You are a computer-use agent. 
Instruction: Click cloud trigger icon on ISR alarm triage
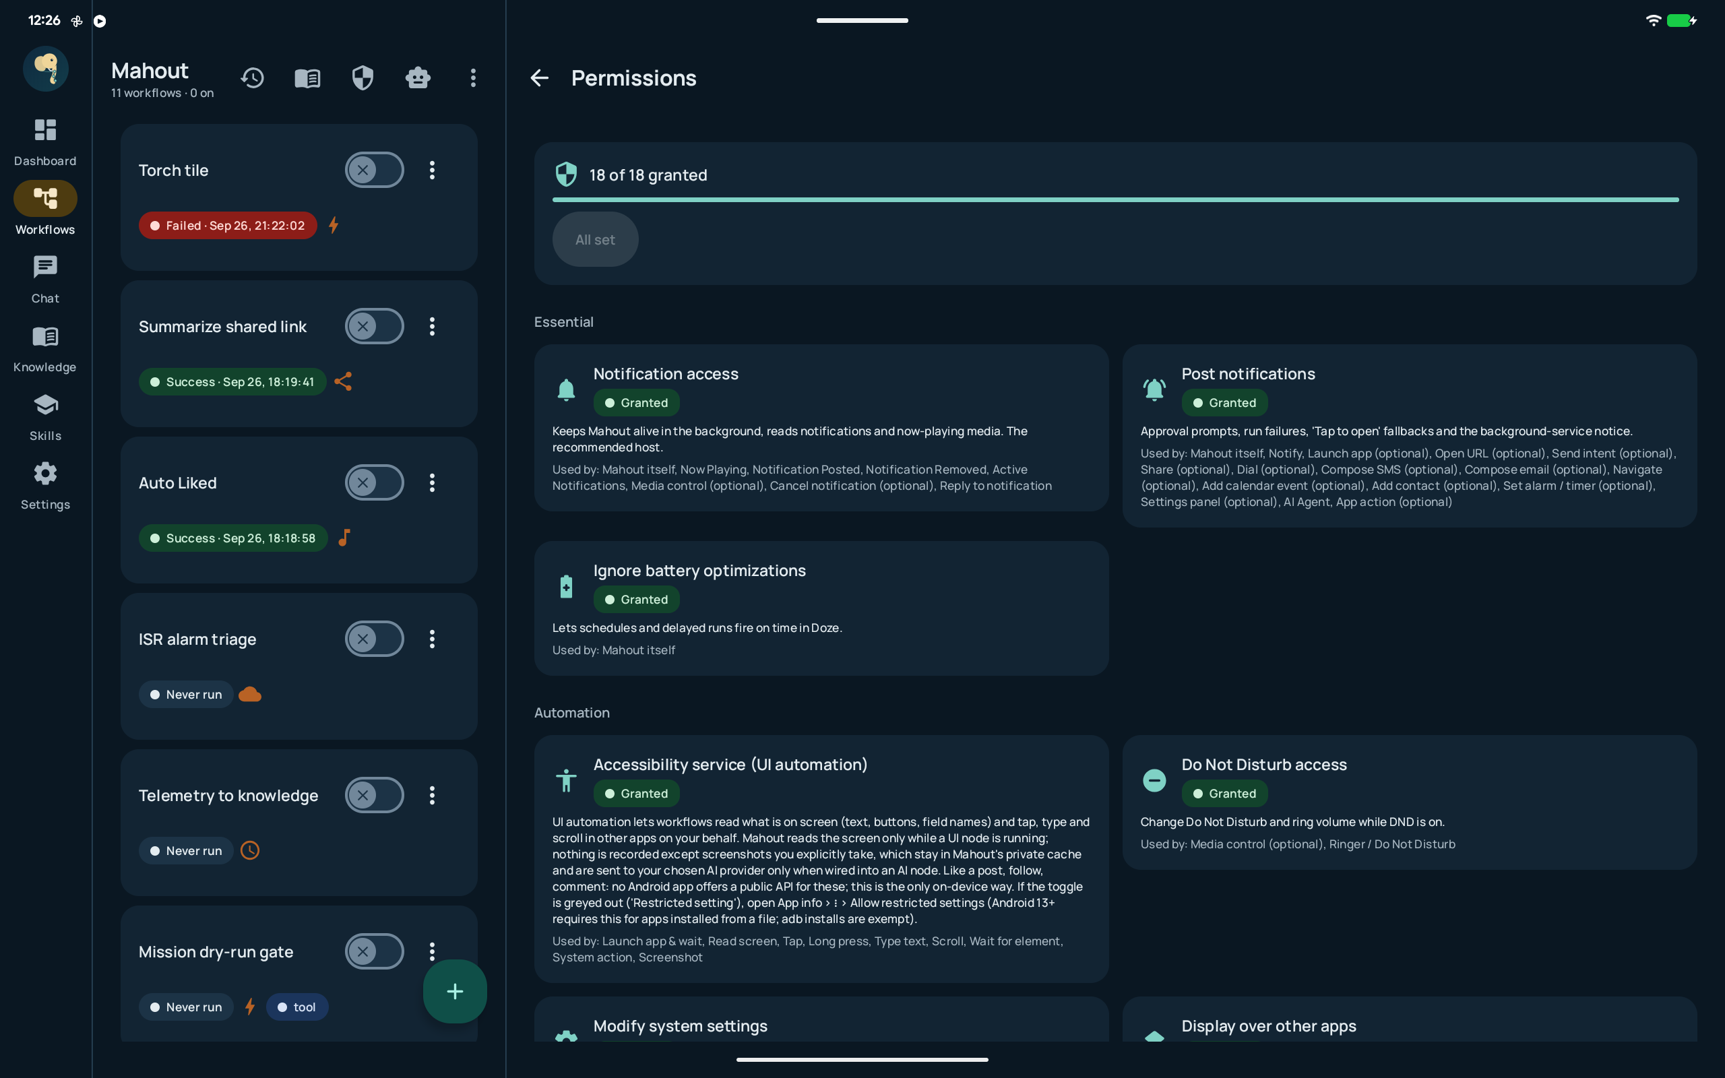250,695
